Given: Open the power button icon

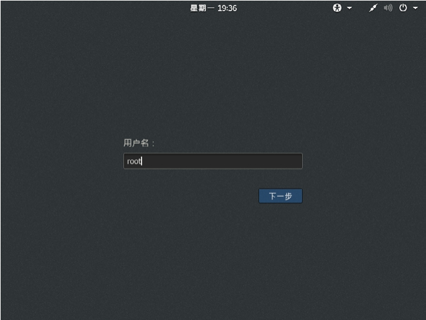Looking at the screenshot, I should click(x=403, y=8).
